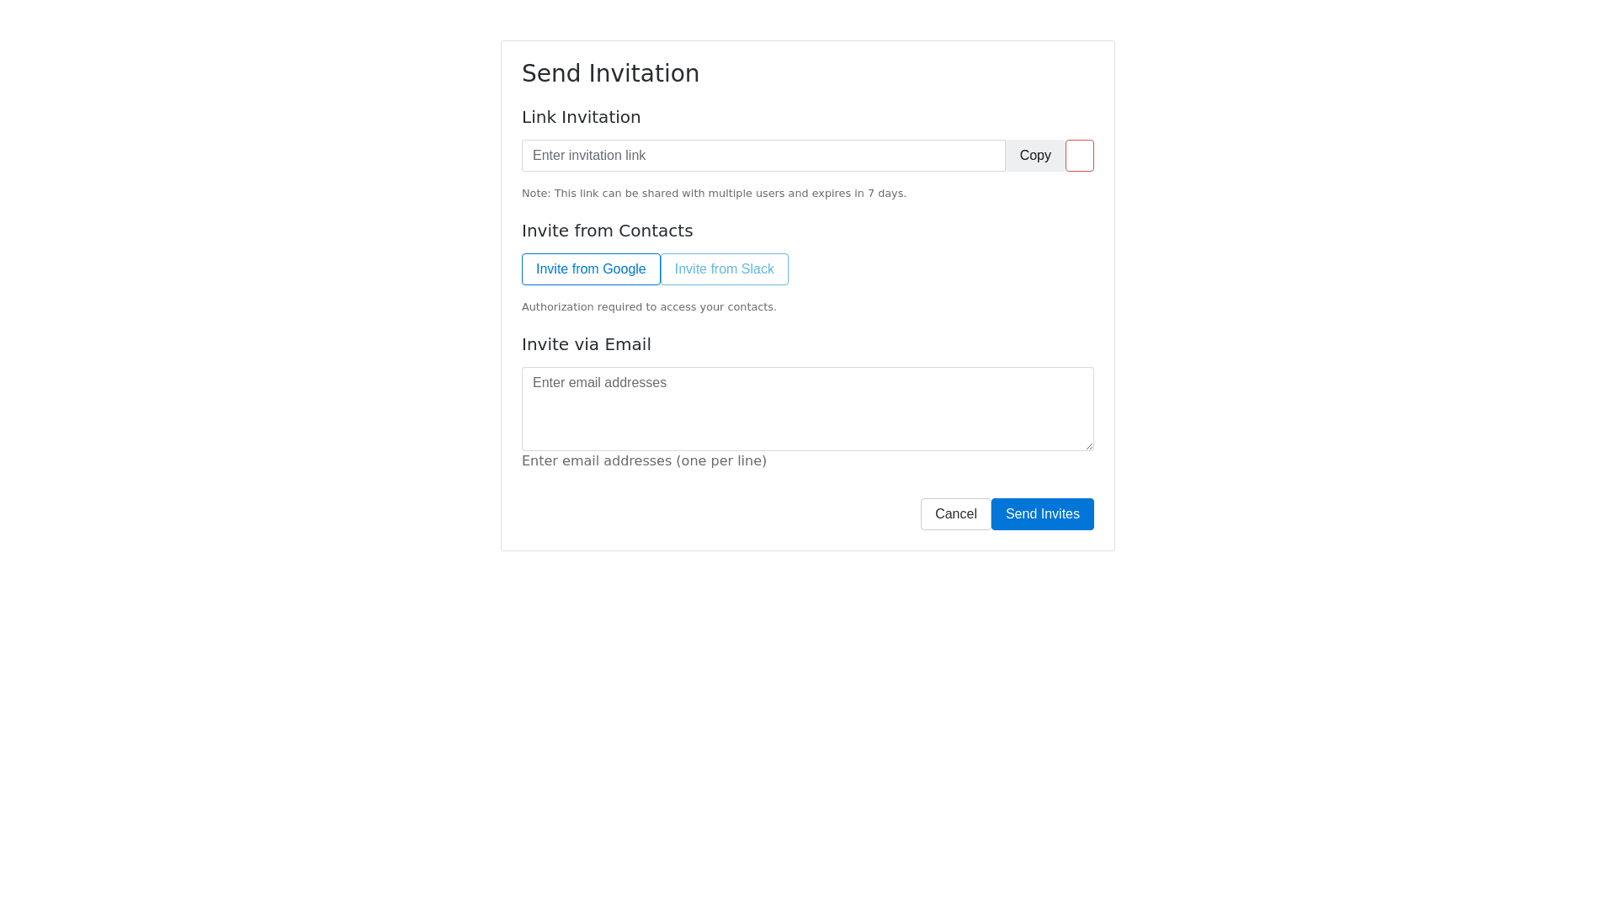Viewport: 1616px width, 909px height.
Task: Click the email text area resize handle
Action: click(1089, 446)
